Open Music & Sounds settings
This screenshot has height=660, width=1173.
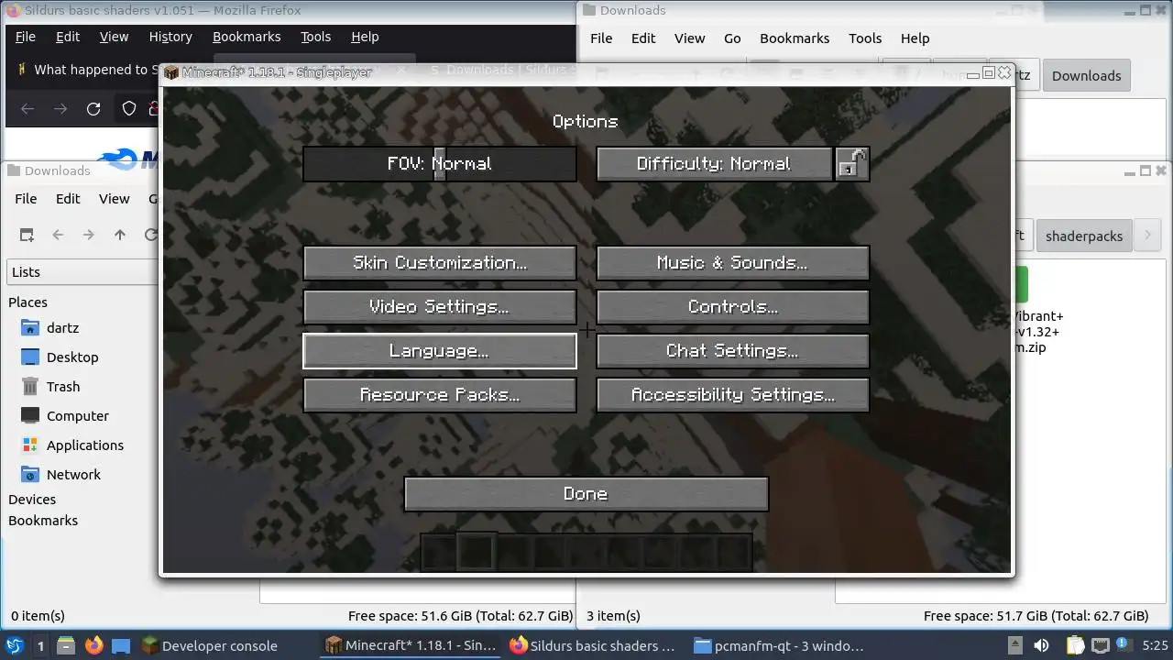[732, 263]
